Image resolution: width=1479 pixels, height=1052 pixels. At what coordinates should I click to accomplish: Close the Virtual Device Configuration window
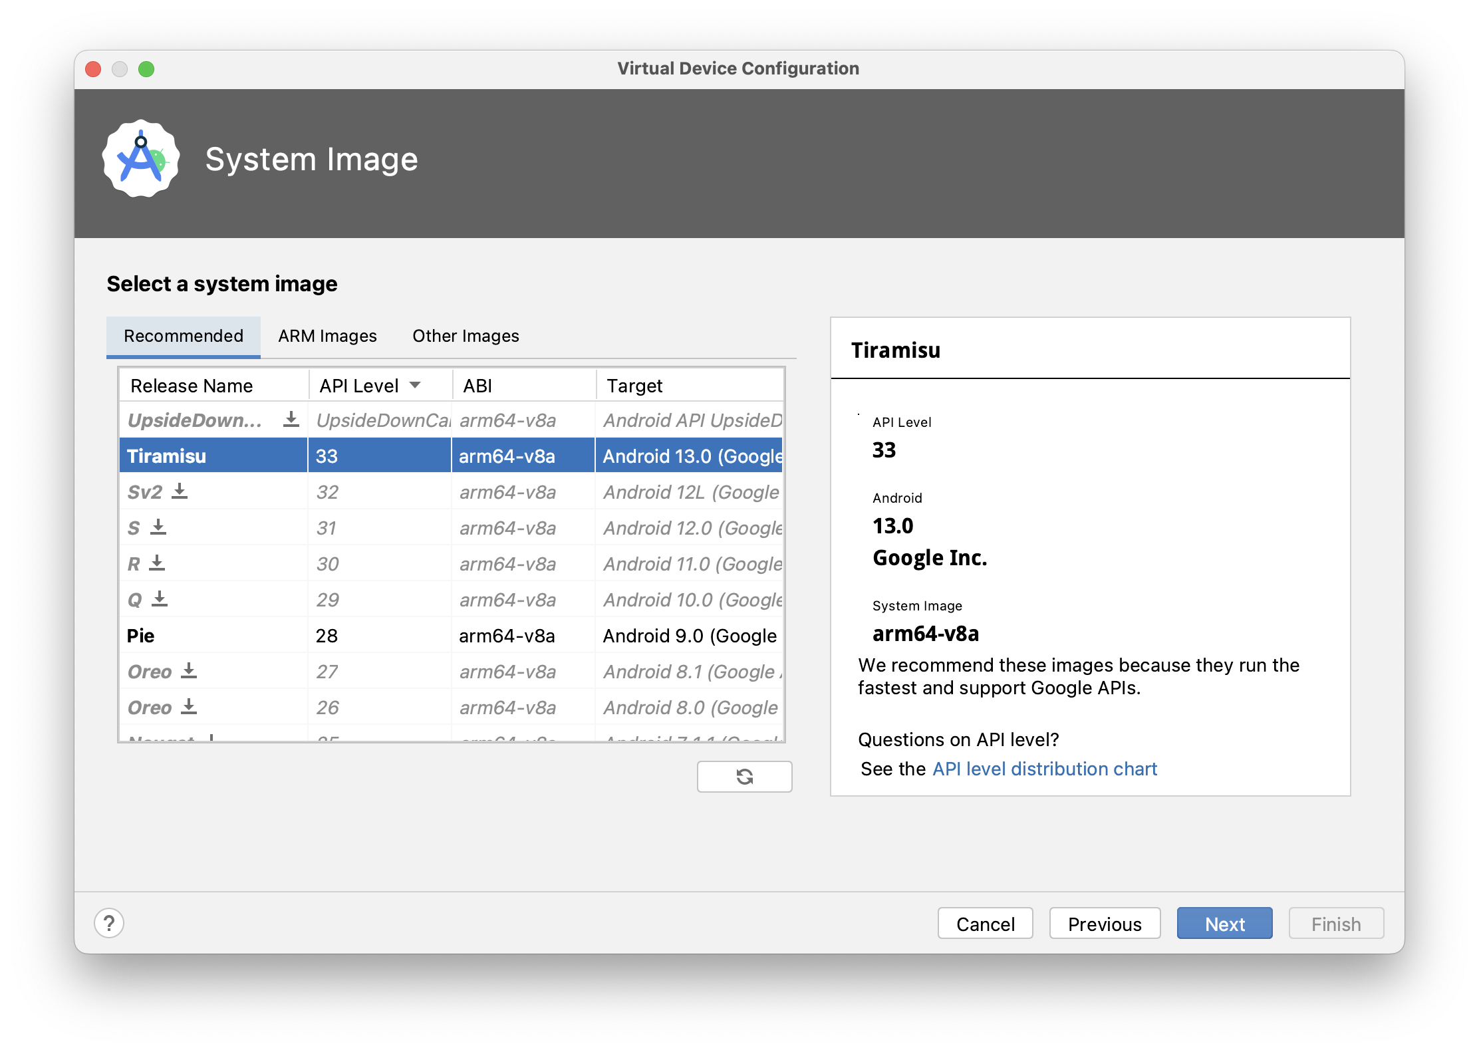93,69
